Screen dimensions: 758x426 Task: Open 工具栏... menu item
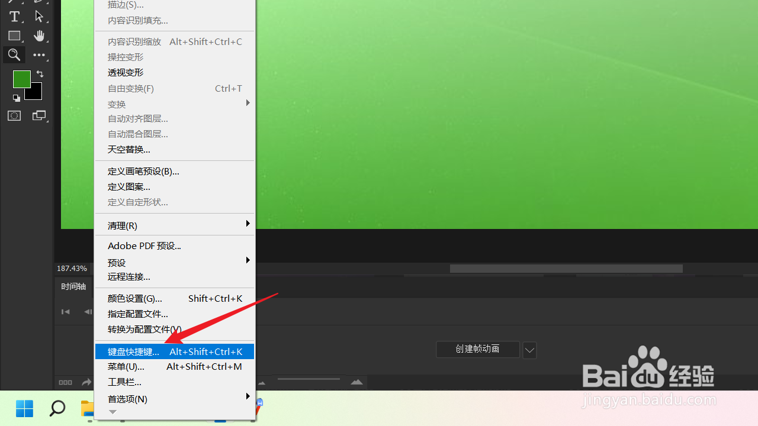[175, 382]
